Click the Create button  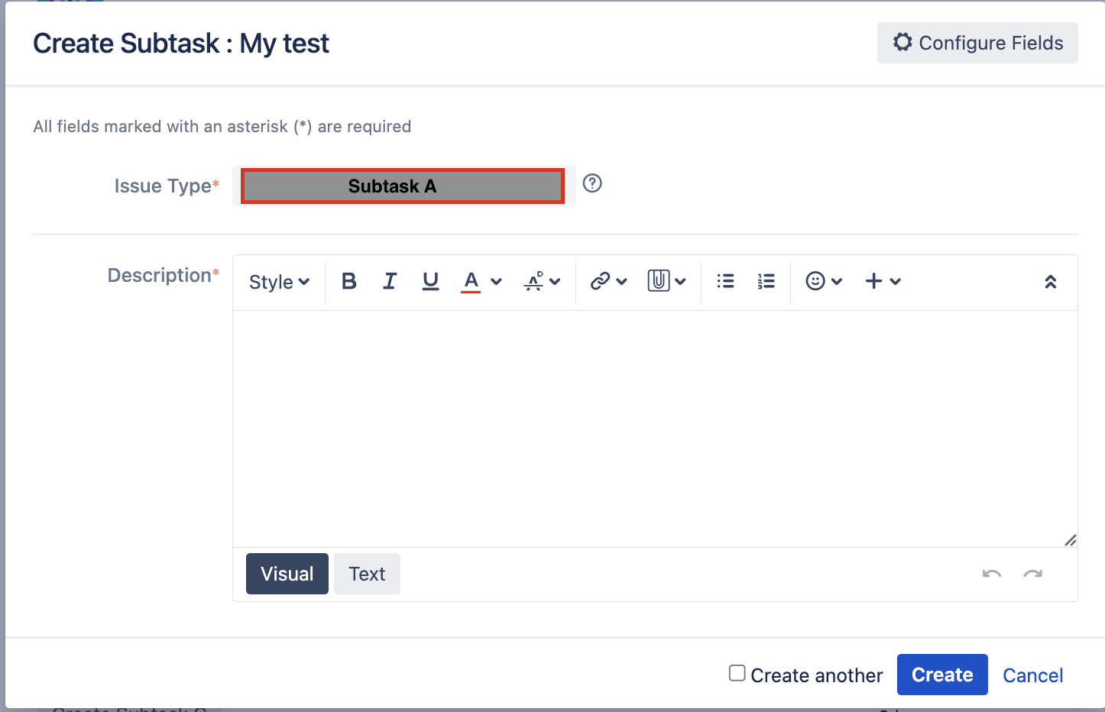pyautogui.click(x=942, y=675)
